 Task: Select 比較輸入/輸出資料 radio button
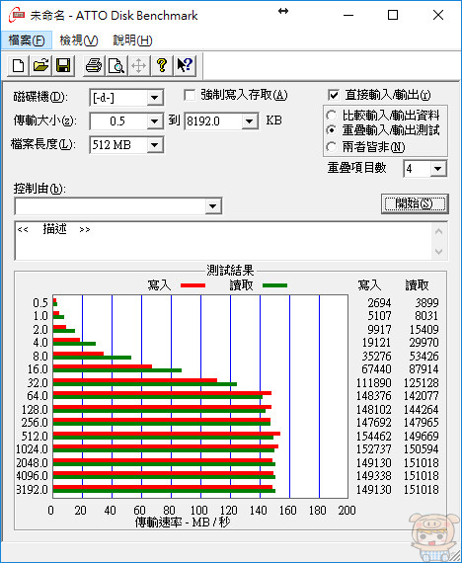pyautogui.click(x=331, y=116)
